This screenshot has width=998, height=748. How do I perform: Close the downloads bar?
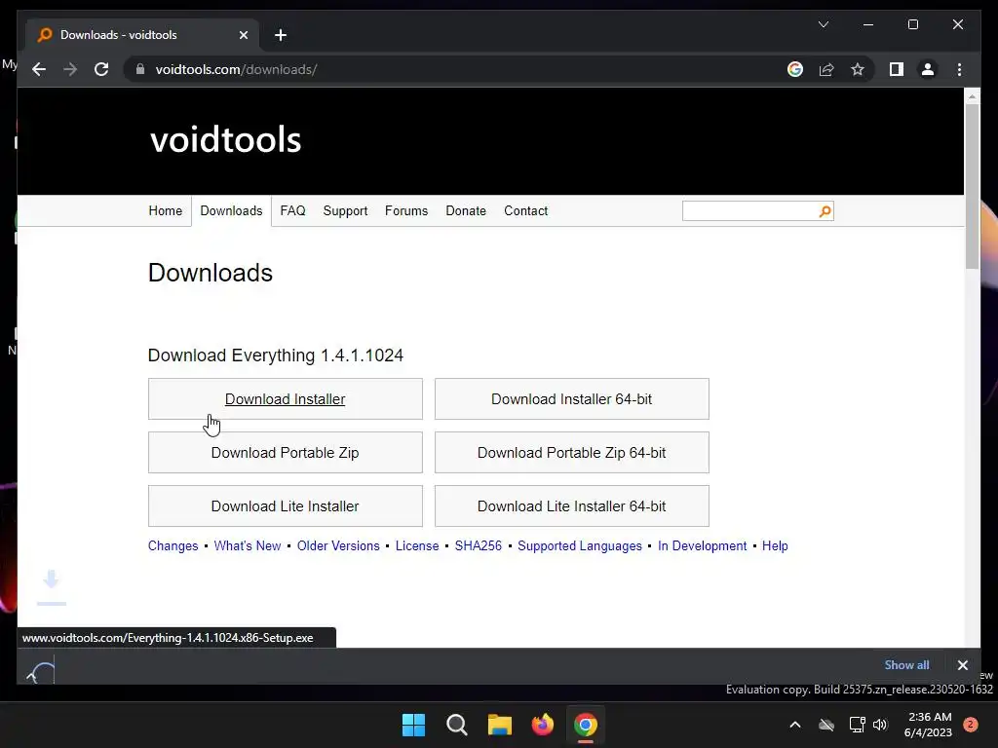click(962, 664)
